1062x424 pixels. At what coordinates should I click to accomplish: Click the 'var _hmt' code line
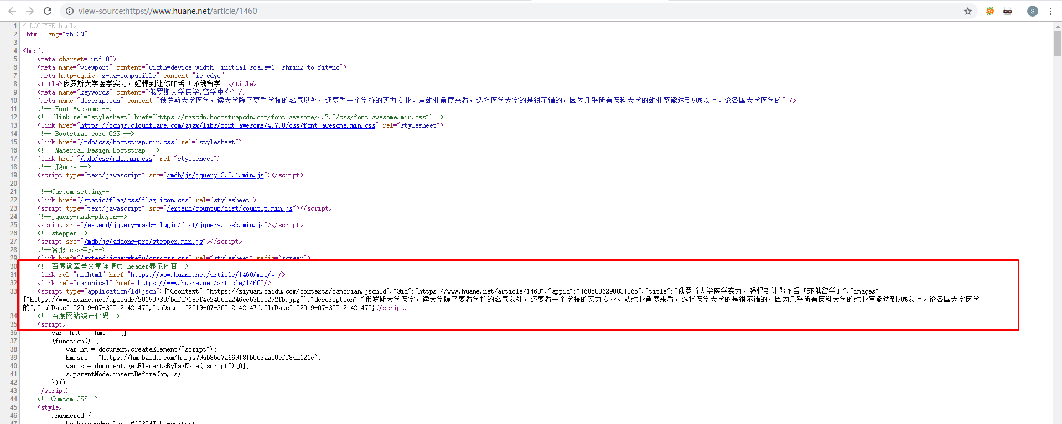click(91, 333)
